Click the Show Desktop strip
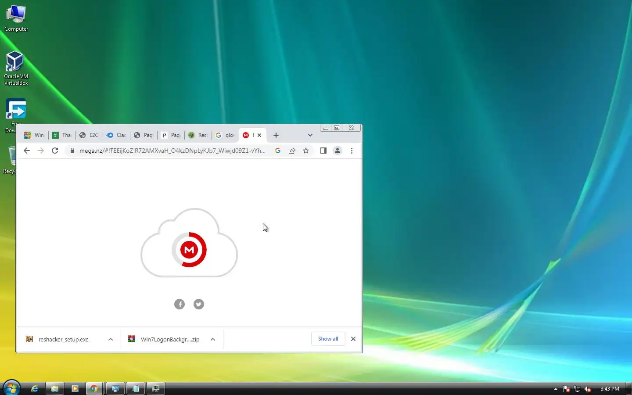The image size is (632, 395). click(x=628, y=389)
